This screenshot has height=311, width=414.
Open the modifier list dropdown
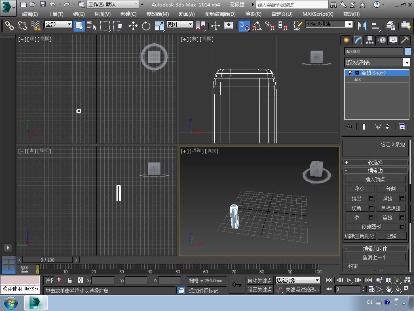tap(407, 62)
